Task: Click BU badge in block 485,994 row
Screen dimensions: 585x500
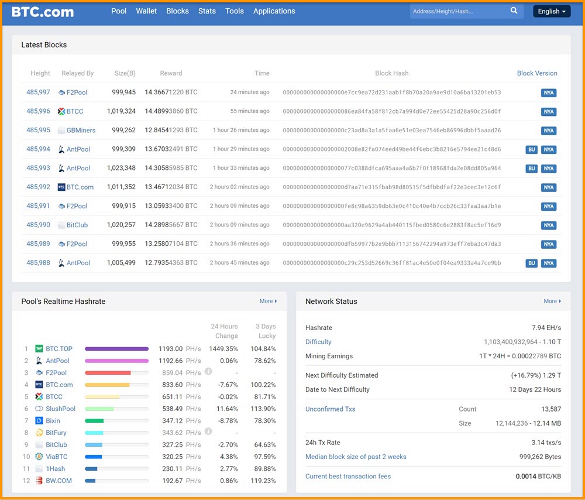Action: point(531,149)
